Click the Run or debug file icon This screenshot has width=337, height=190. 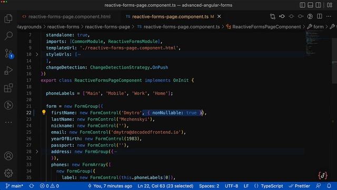pyautogui.click(x=310, y=16)
